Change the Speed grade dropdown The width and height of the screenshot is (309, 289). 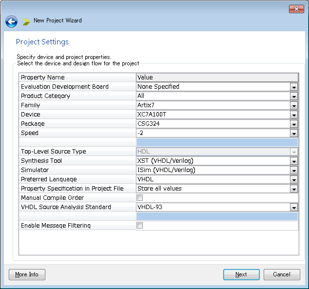pyautogui.click(x=294, y=133)
